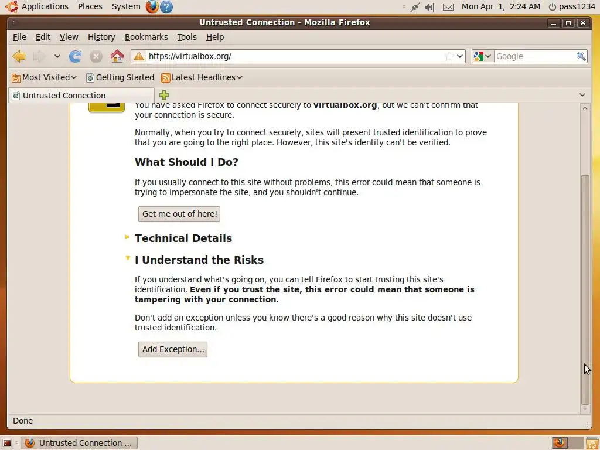The height and width of the screenshot is (450, 600).
Task: Bookmark this page with the star
Action: tap(449, 56)
